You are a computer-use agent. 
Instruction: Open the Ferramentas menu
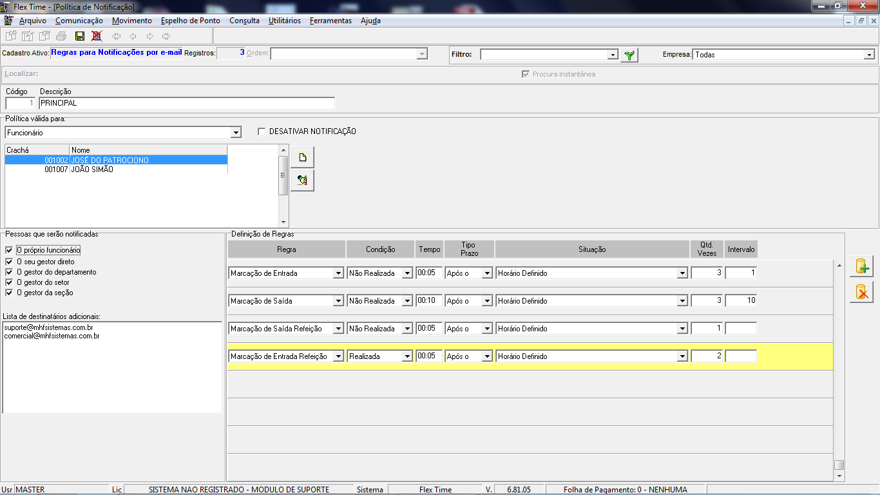pyautogui.click(x=330, y=21)
